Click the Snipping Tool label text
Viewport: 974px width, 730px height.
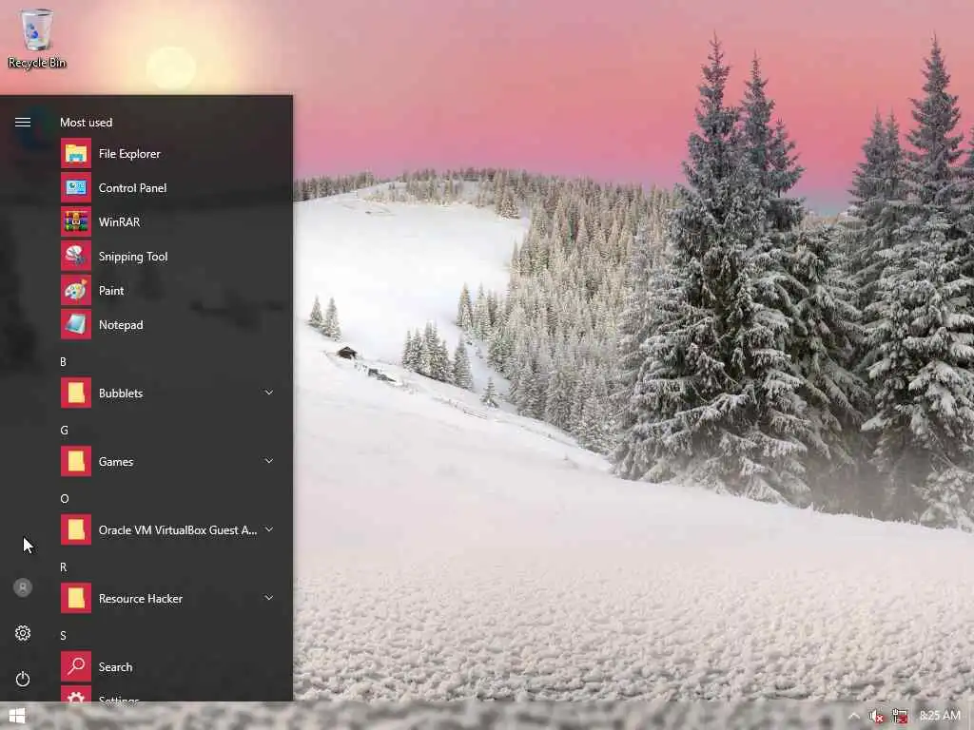point(133,257)
